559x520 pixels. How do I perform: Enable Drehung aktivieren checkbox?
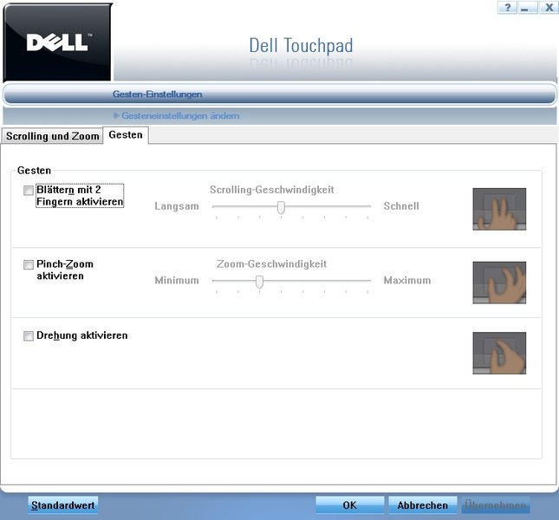[29, 335]
